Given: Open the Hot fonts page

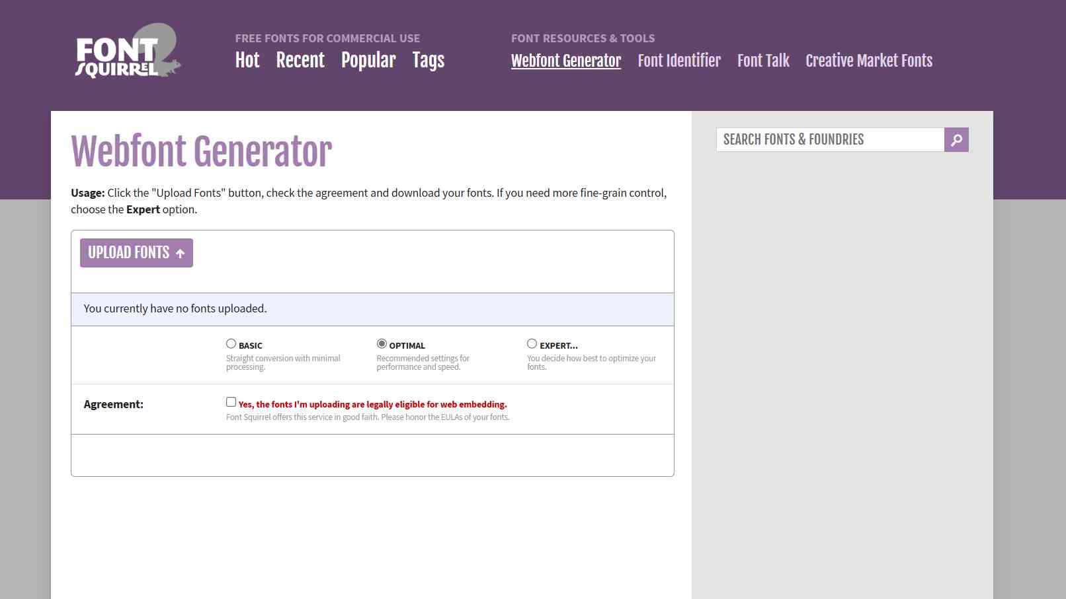Looking at the screenshot, I should click(x=247, y=61).
